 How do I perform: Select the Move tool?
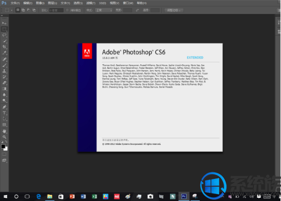tap(4, 23)
